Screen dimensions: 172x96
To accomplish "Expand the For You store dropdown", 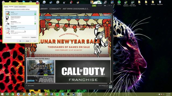I will [x=83, y=18].
